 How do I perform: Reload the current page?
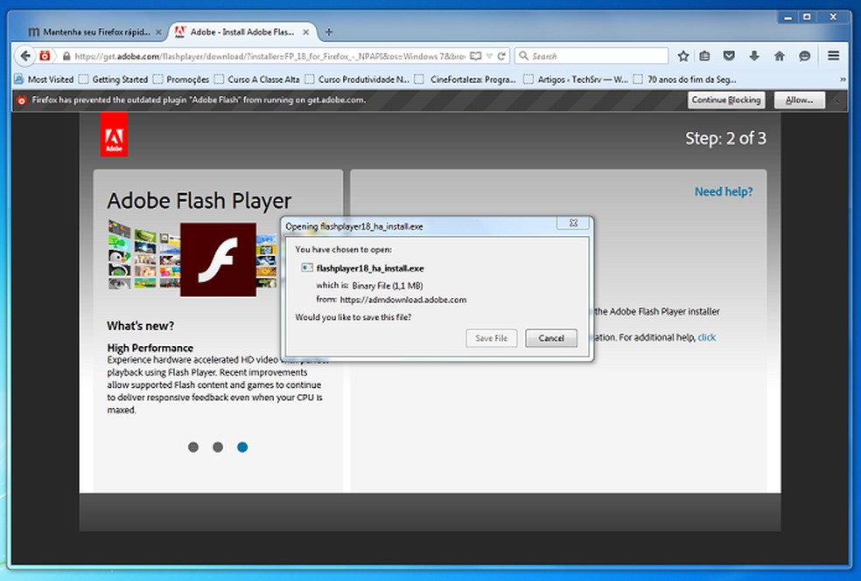(501, 55)
